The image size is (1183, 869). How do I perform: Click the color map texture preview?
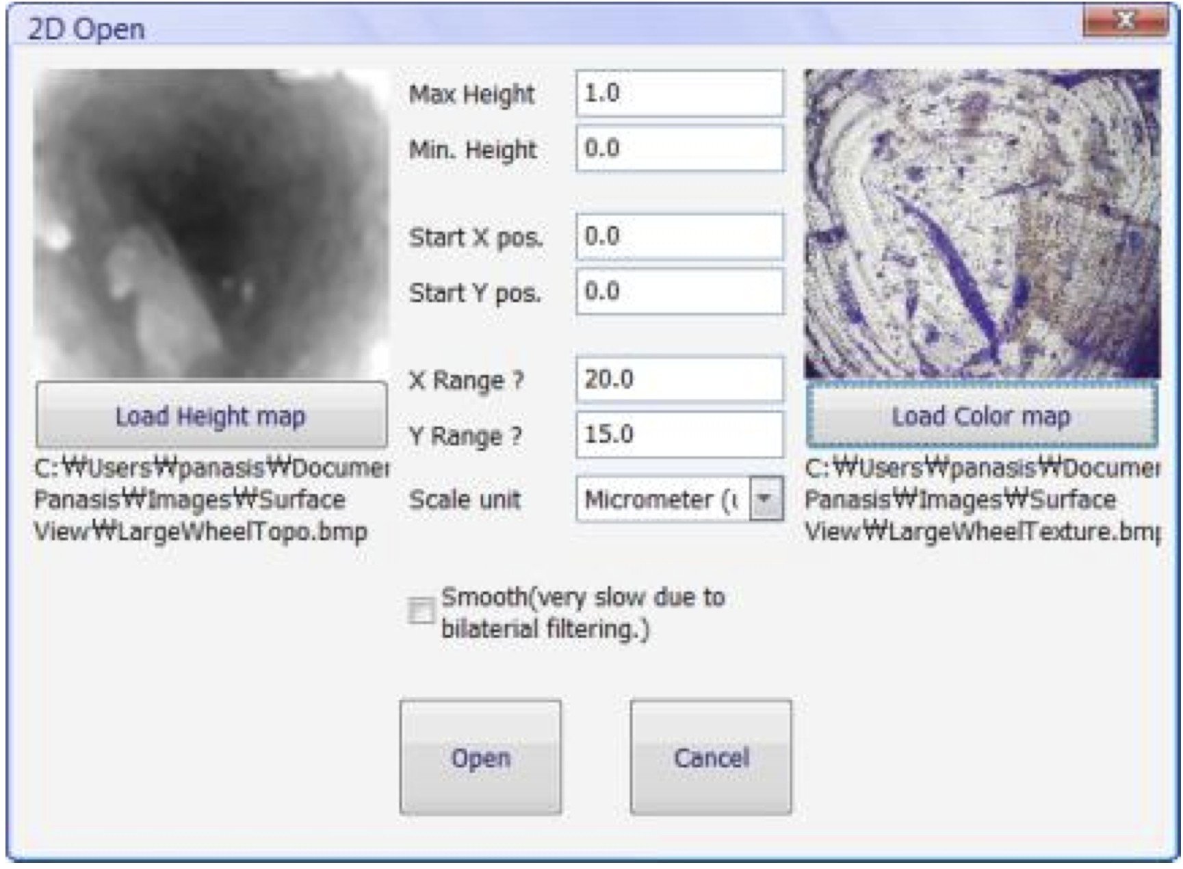tap(982, 223)
